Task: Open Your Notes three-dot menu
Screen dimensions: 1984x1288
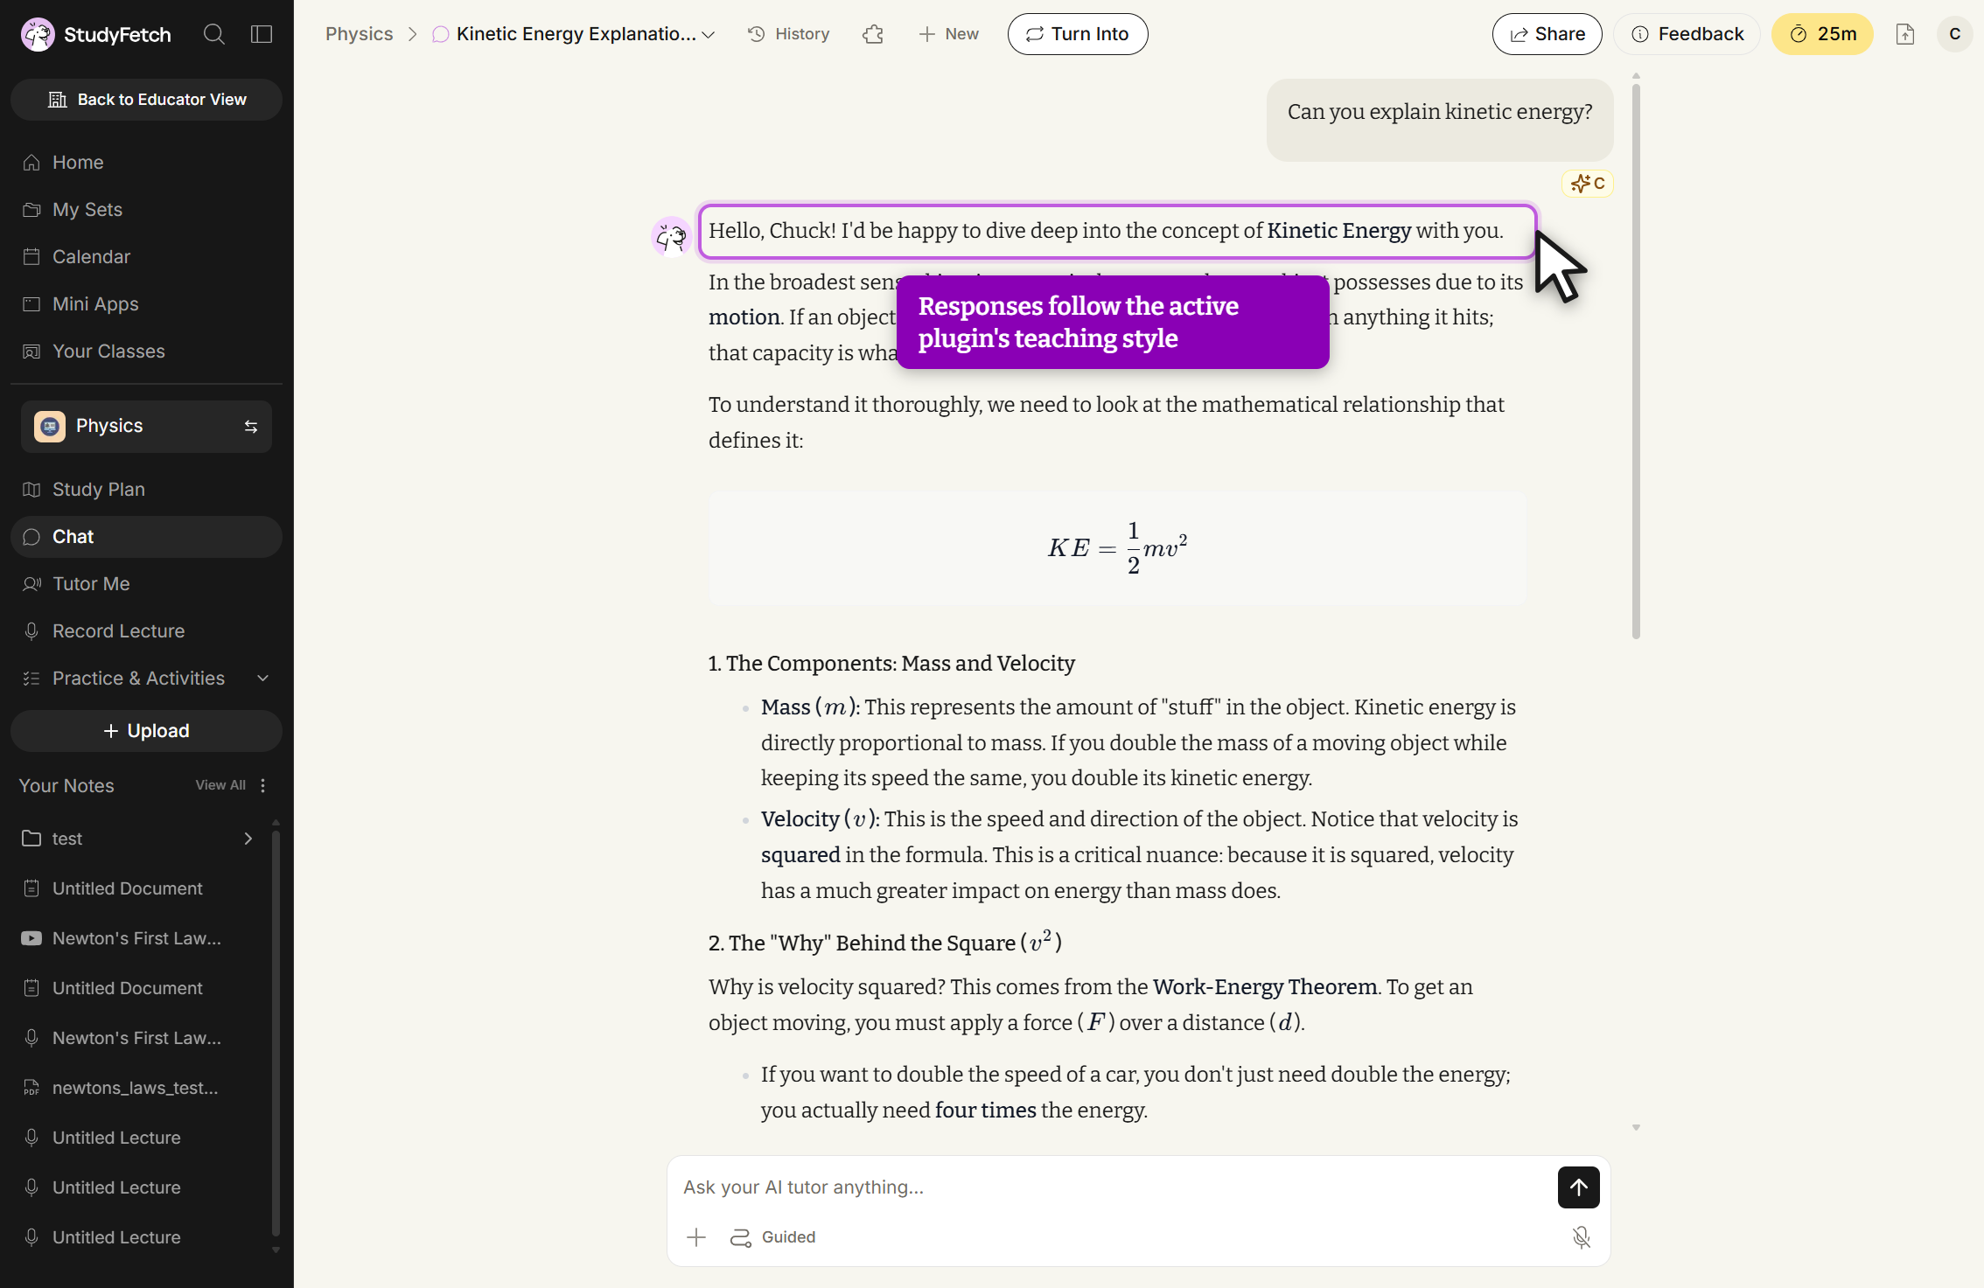Action: coord(262,785)
